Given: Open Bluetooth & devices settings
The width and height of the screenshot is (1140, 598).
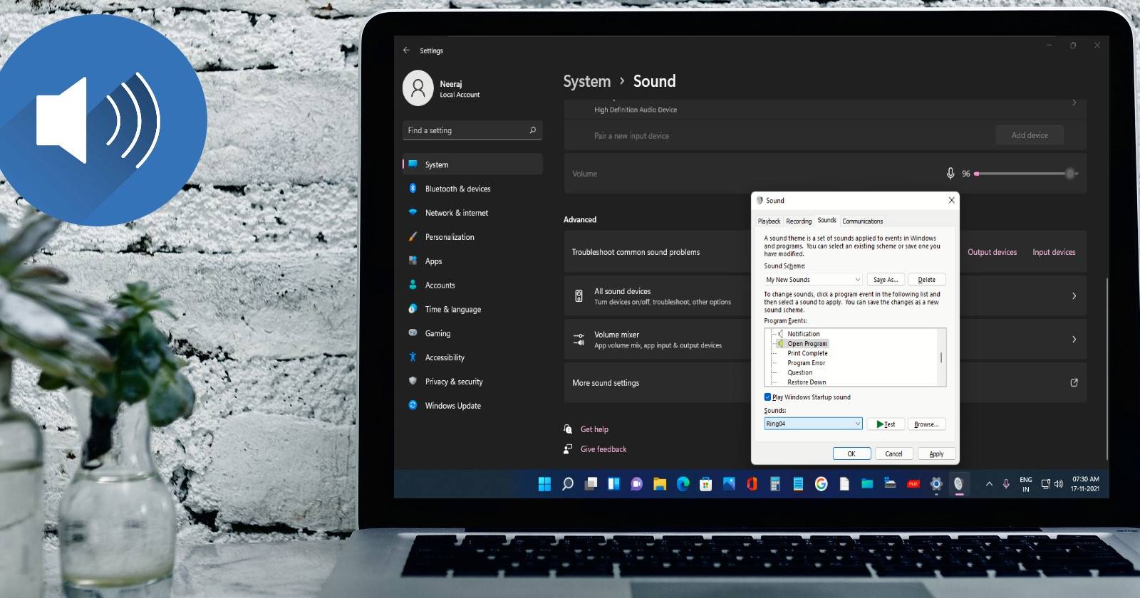Looking at the screenshot, I should pyautogui.click(x=472, y=189).
